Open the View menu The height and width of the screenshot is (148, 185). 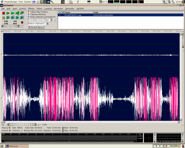coord(15,8)
